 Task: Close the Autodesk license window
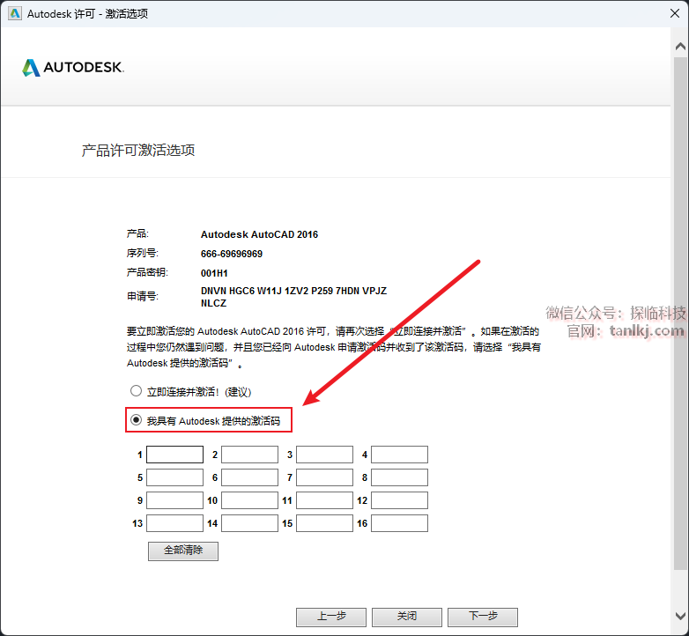tap(675, 13)
